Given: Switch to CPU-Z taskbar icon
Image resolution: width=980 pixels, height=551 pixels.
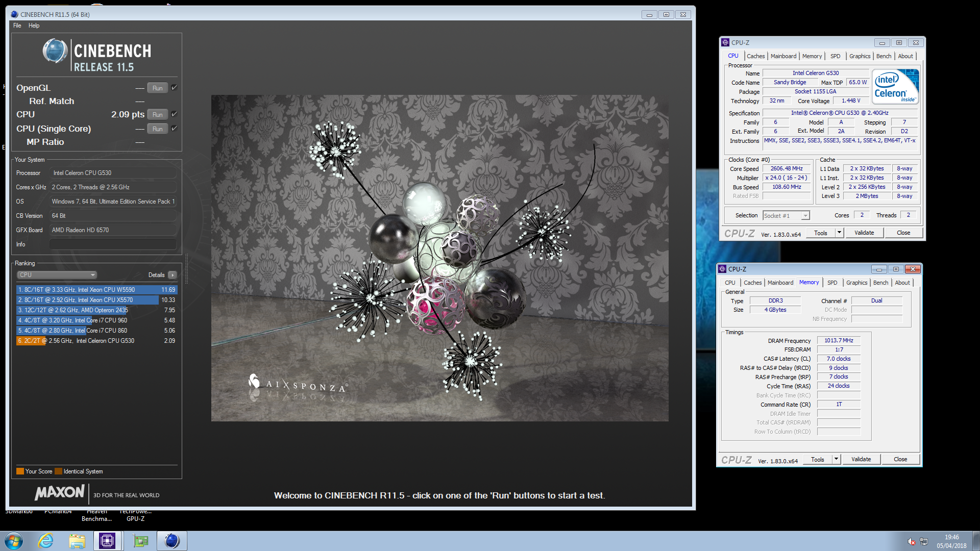Looking at the screenshot, I should click(x=108, y=541).
